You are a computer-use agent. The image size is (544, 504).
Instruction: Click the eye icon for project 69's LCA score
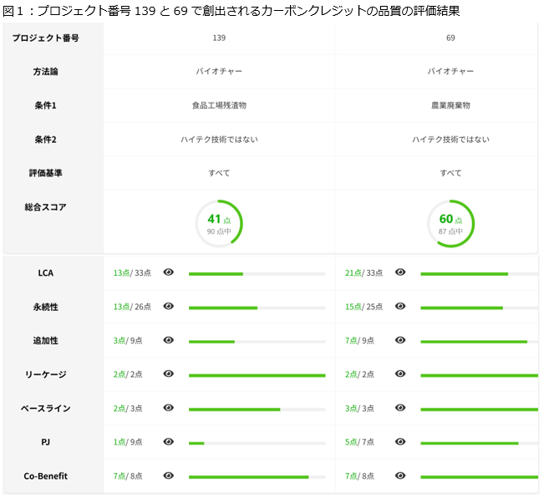pos(400,272)
